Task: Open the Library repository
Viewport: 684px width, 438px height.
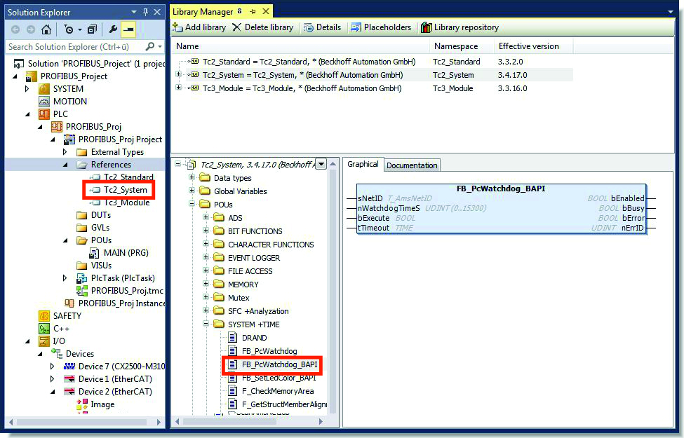Action: [x=460, y=27]
